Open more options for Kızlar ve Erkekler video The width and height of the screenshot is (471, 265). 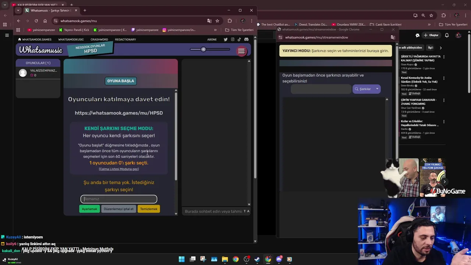444,121
